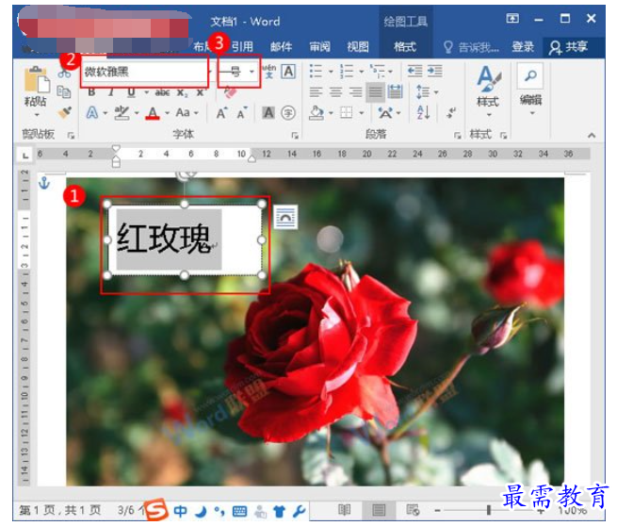This screenshot has width=617, height=526.
Task: Click the 共享 Share button
Action: coord(568,47)
